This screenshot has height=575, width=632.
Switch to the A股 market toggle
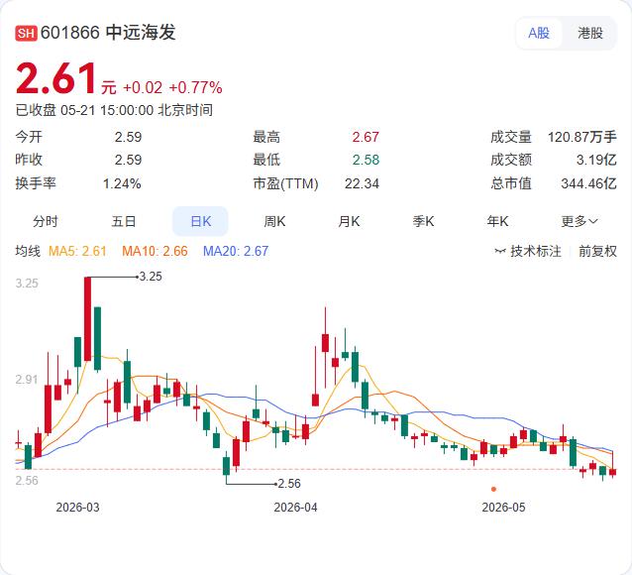coord(539,33)
